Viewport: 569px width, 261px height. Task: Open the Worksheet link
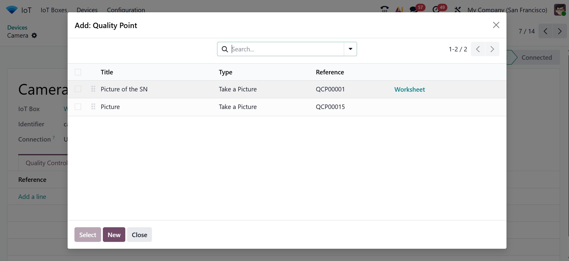click(x=409, y=90)
